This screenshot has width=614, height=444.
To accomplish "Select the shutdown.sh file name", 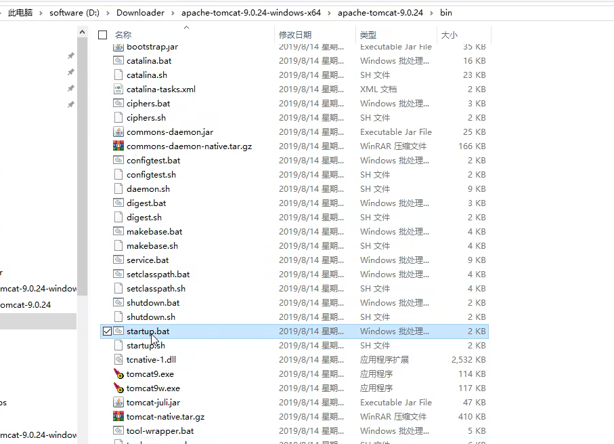I will (151, 317).
